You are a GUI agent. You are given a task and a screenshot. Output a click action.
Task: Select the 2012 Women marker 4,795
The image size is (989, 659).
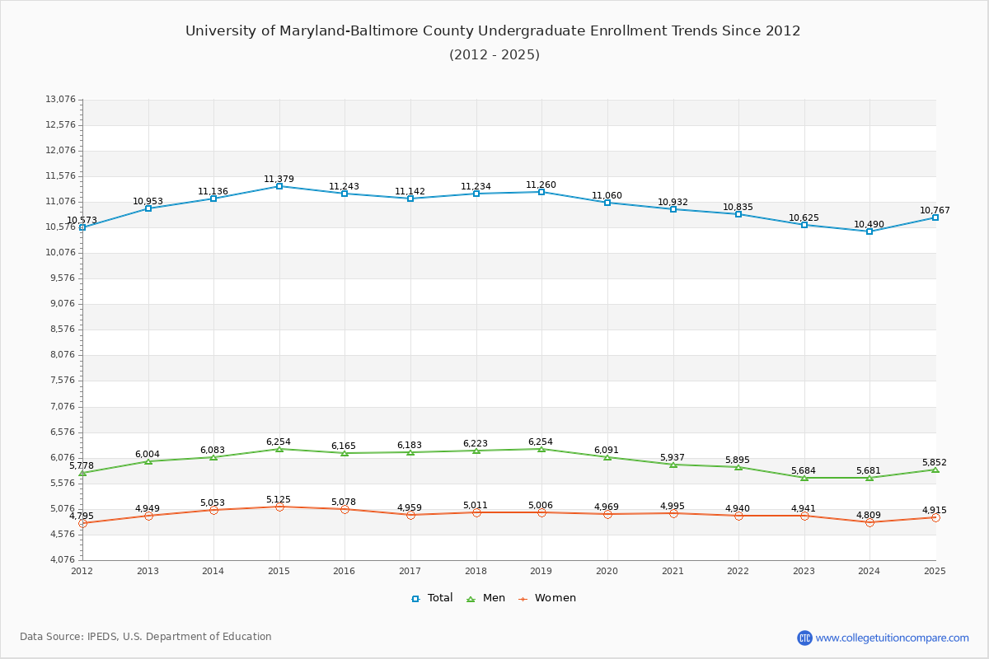click(82, 523)
